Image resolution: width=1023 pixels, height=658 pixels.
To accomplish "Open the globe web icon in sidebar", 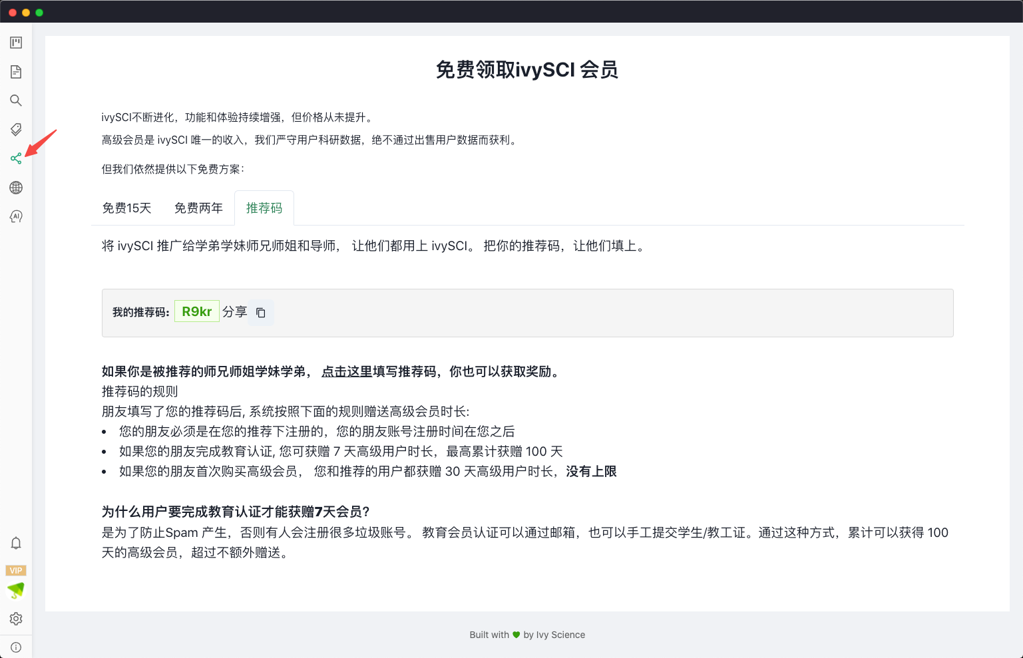I will pos(16,188).
